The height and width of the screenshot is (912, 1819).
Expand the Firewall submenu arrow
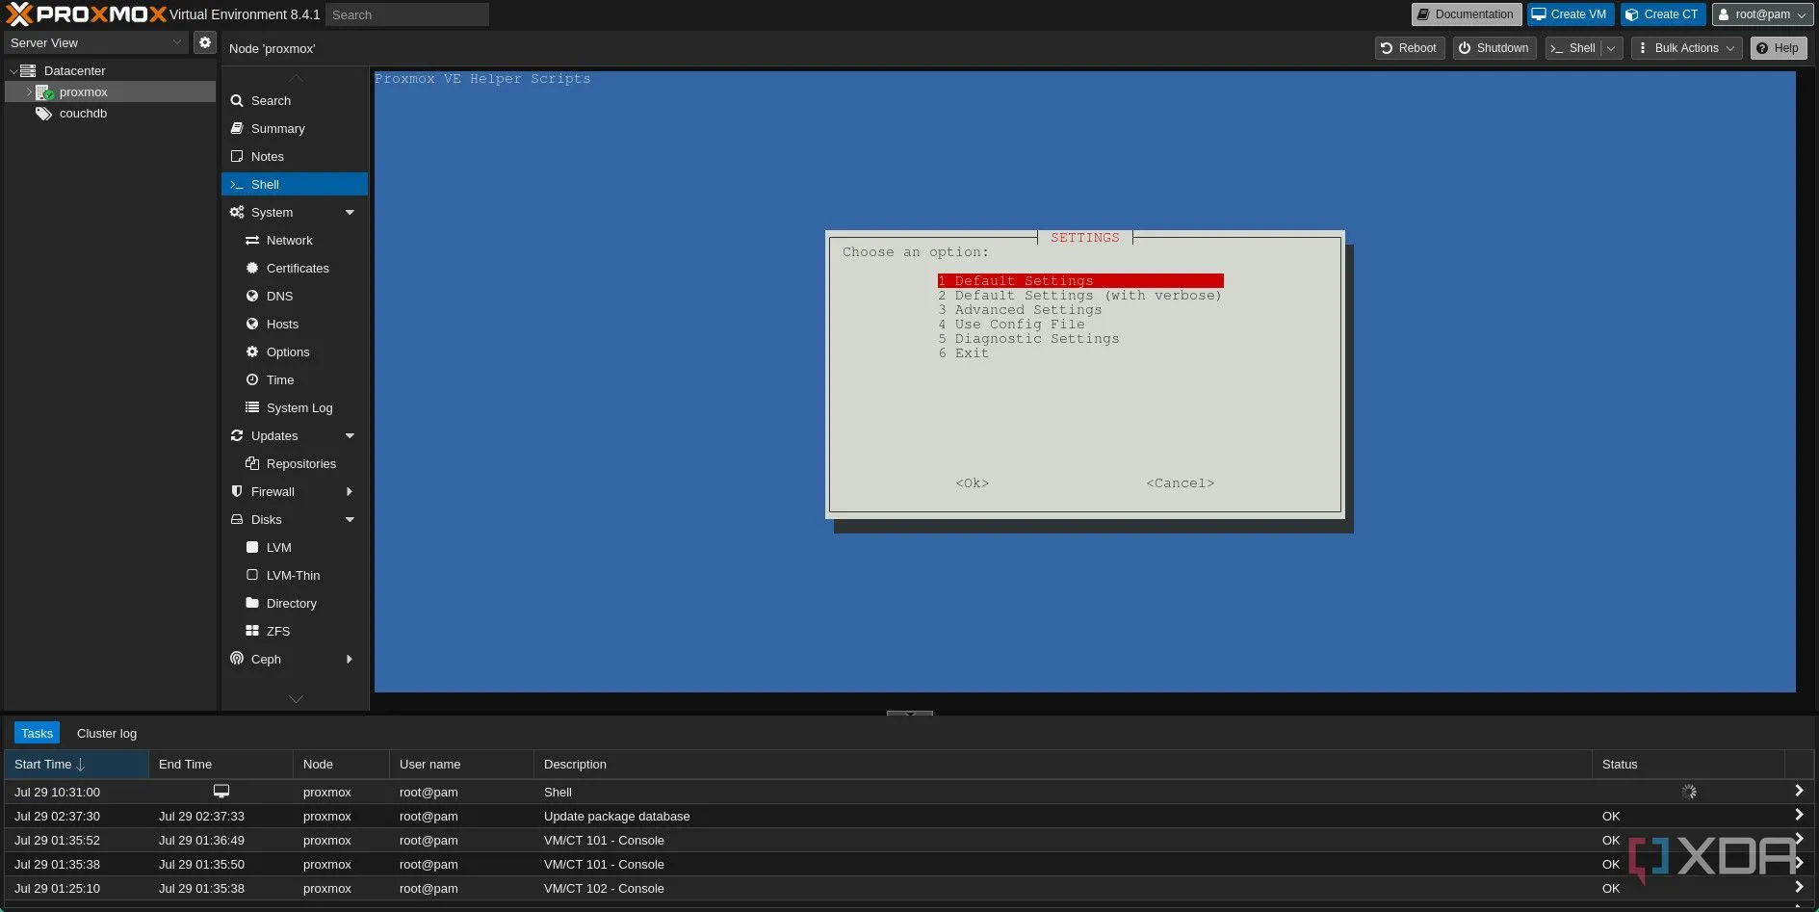[350, 491]
